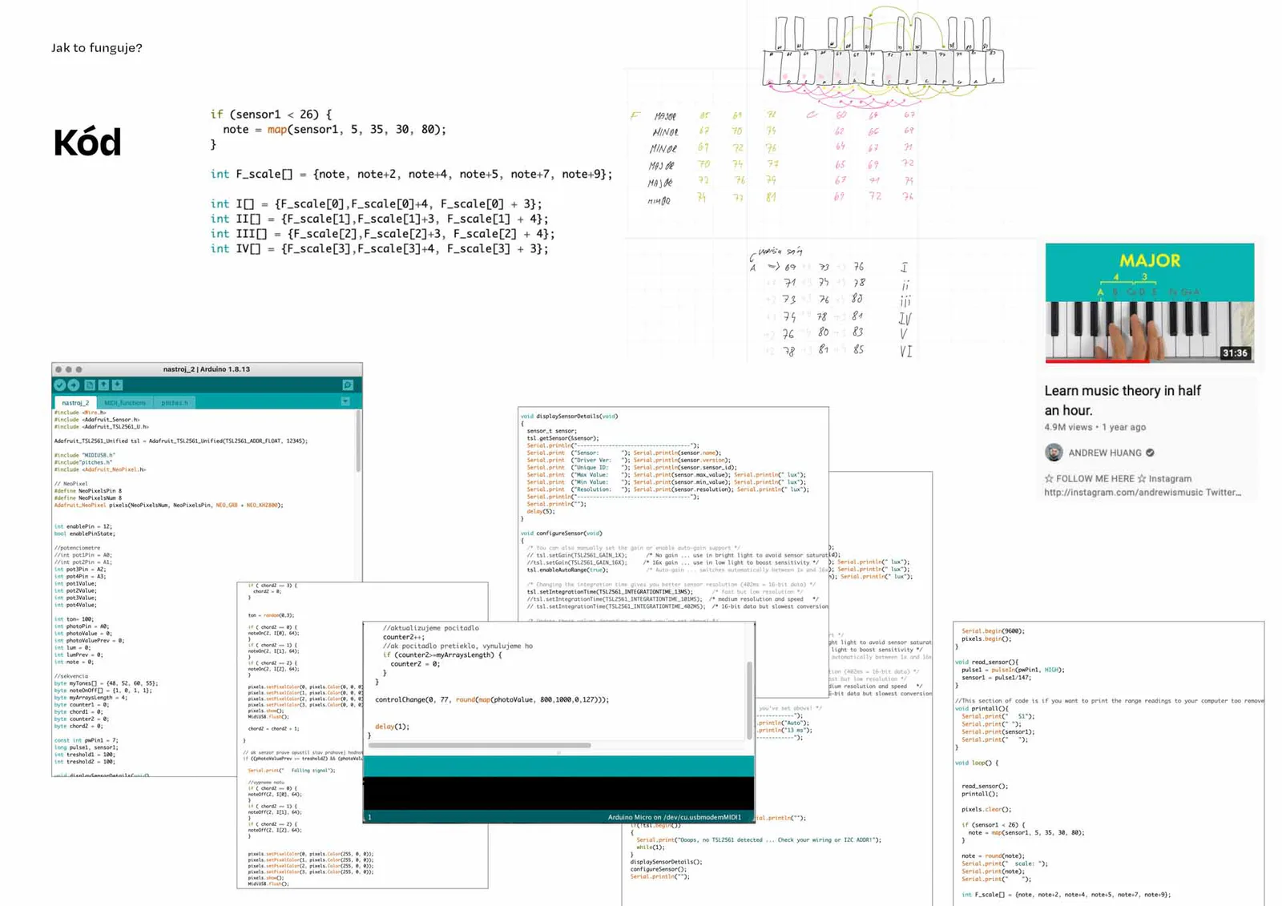Click the 'Arduino Micro on /dev/cu.usbmodemMIDI1' status text
The height and width of the screenshot is (906, 1282).
point(674,817)
